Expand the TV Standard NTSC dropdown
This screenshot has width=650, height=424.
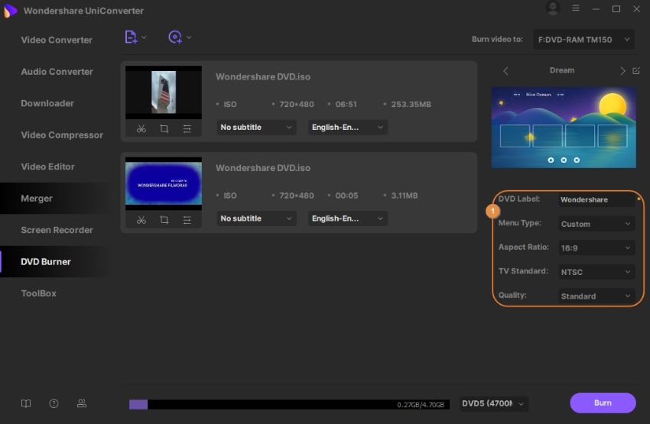coord(596,272)
